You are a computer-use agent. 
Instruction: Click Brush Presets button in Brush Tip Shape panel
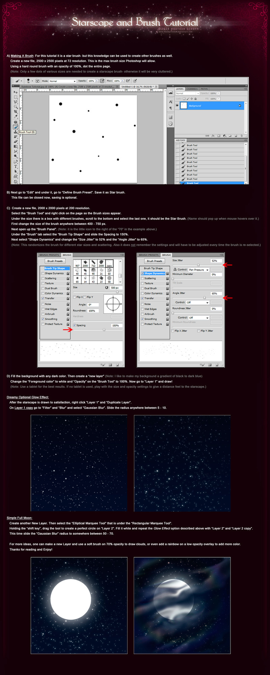pos(55,261)
